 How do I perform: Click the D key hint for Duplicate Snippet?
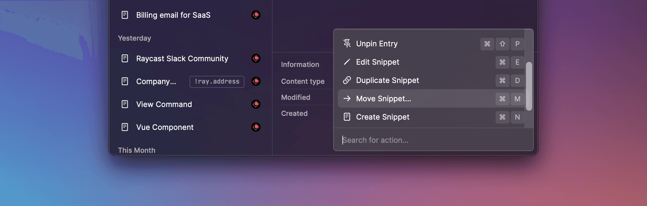point(517,80)
